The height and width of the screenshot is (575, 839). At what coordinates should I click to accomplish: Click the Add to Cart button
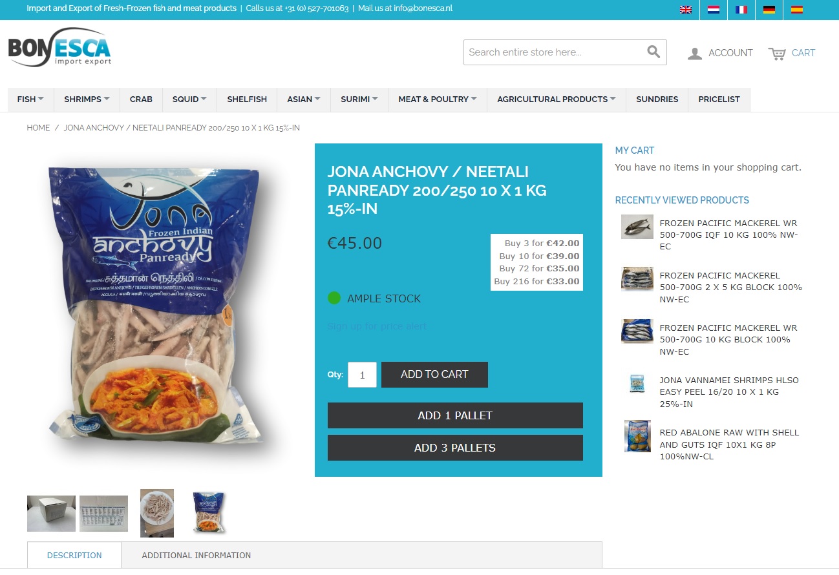434,375
